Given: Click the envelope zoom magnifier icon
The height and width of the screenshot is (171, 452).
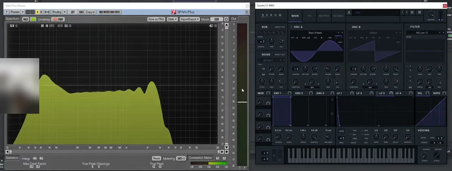Looking at the screenshot, I should [332, 114].
